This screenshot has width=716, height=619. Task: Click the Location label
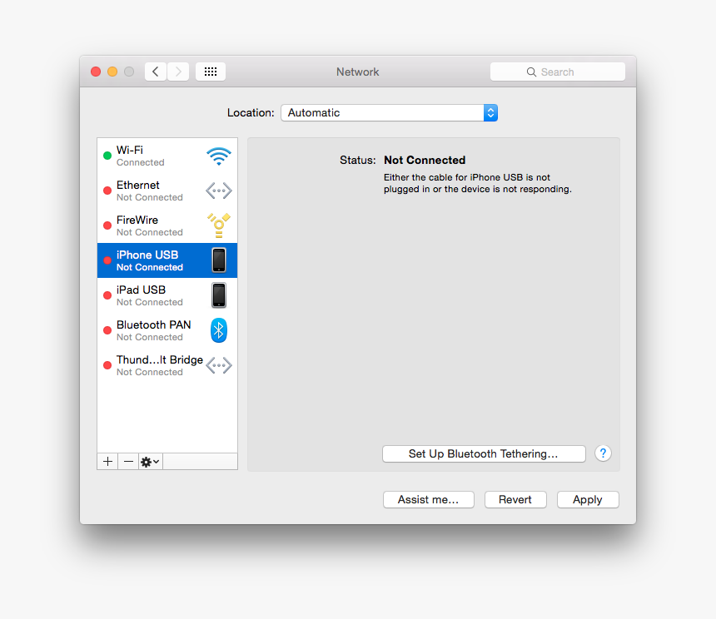251,112
